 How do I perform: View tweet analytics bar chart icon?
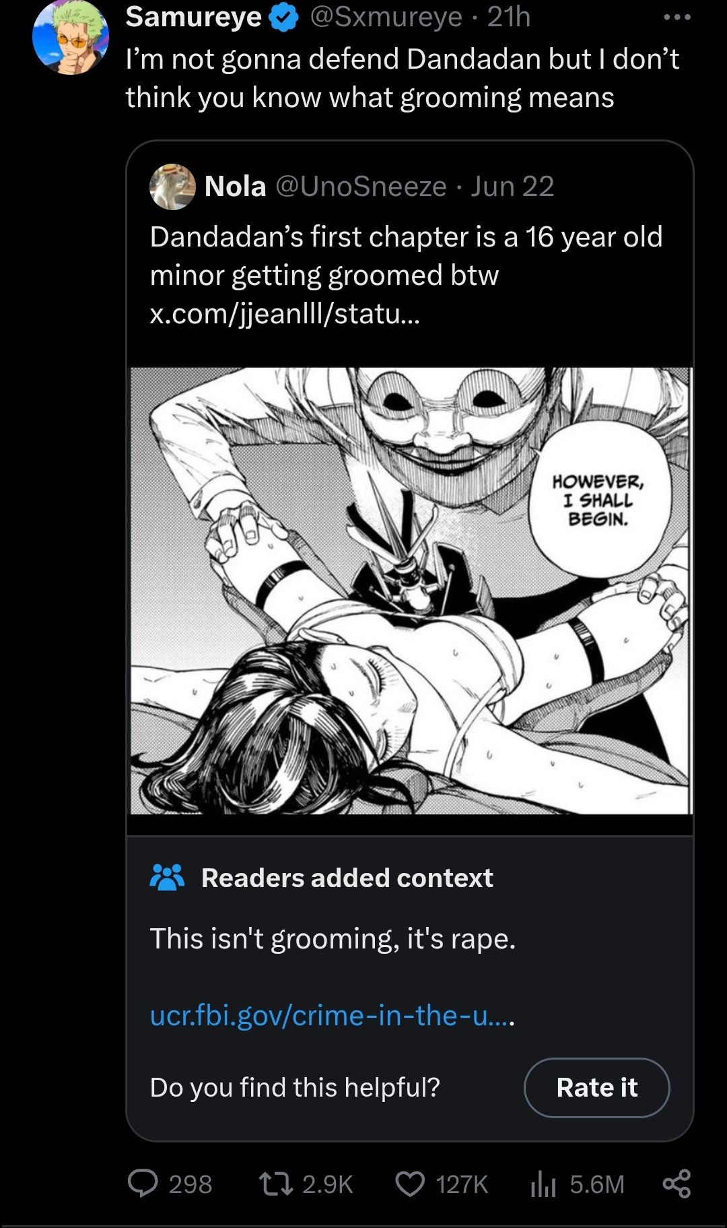(543, 1184)
